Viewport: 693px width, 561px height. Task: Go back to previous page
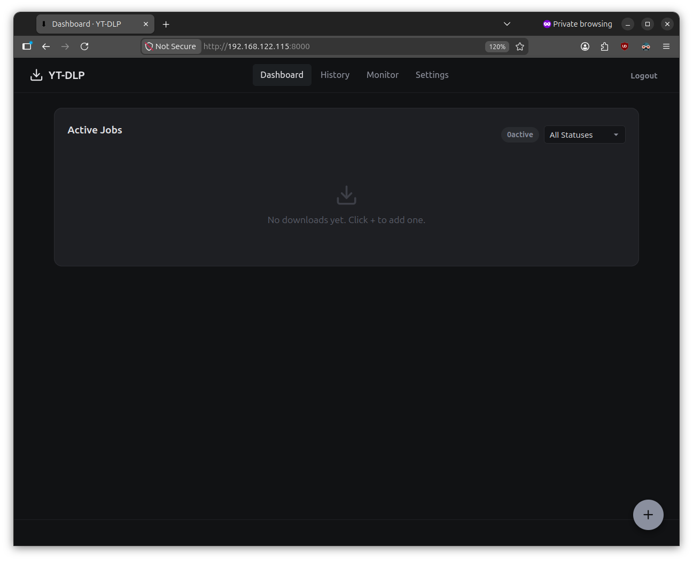(46, 46)
